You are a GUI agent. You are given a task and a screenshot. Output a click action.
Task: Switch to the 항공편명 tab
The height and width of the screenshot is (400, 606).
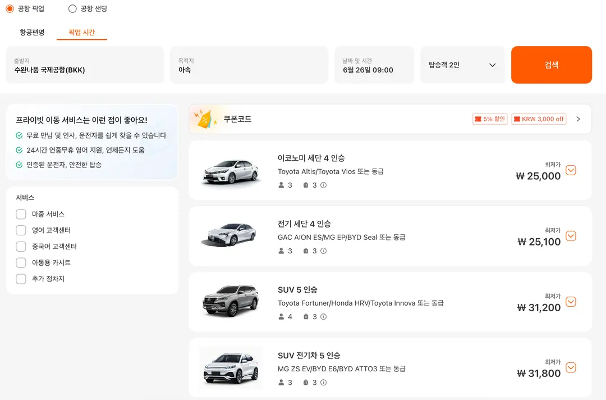[32, 32]
